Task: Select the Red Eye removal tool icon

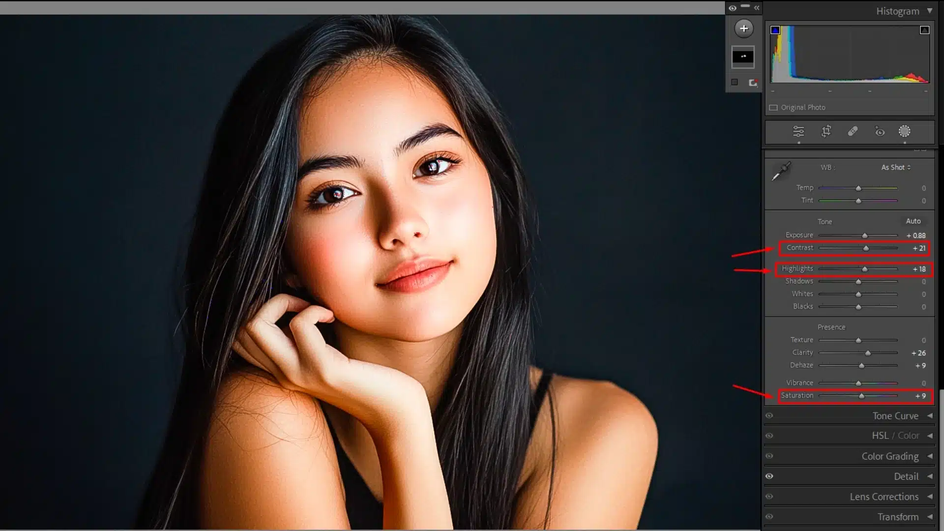Action: coord(880,132)
